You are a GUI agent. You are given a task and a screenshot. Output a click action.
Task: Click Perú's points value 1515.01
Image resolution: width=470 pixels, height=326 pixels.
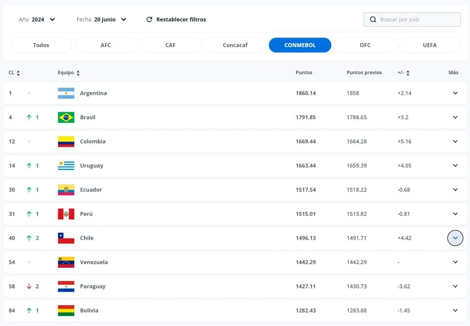tap(306, 214)
